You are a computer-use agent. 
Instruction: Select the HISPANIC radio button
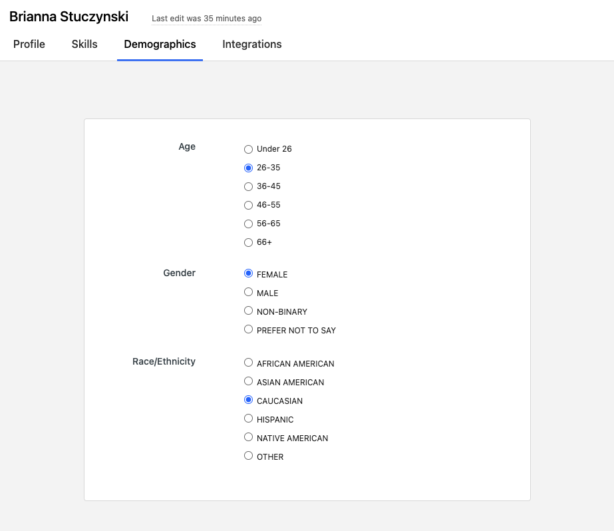click(248, 419)
